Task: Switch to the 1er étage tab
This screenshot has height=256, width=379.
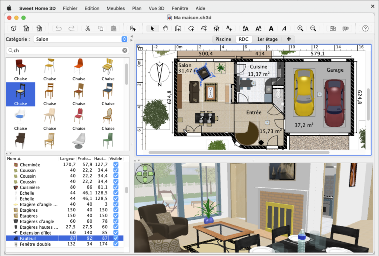Action: (x=267, y=39)
